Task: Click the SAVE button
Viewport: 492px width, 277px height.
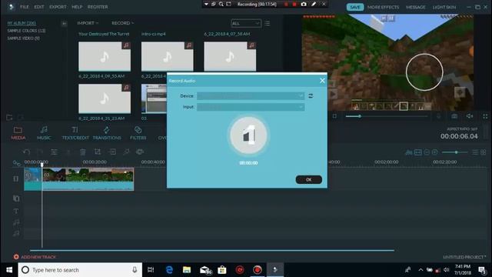Action: [355, 7]
